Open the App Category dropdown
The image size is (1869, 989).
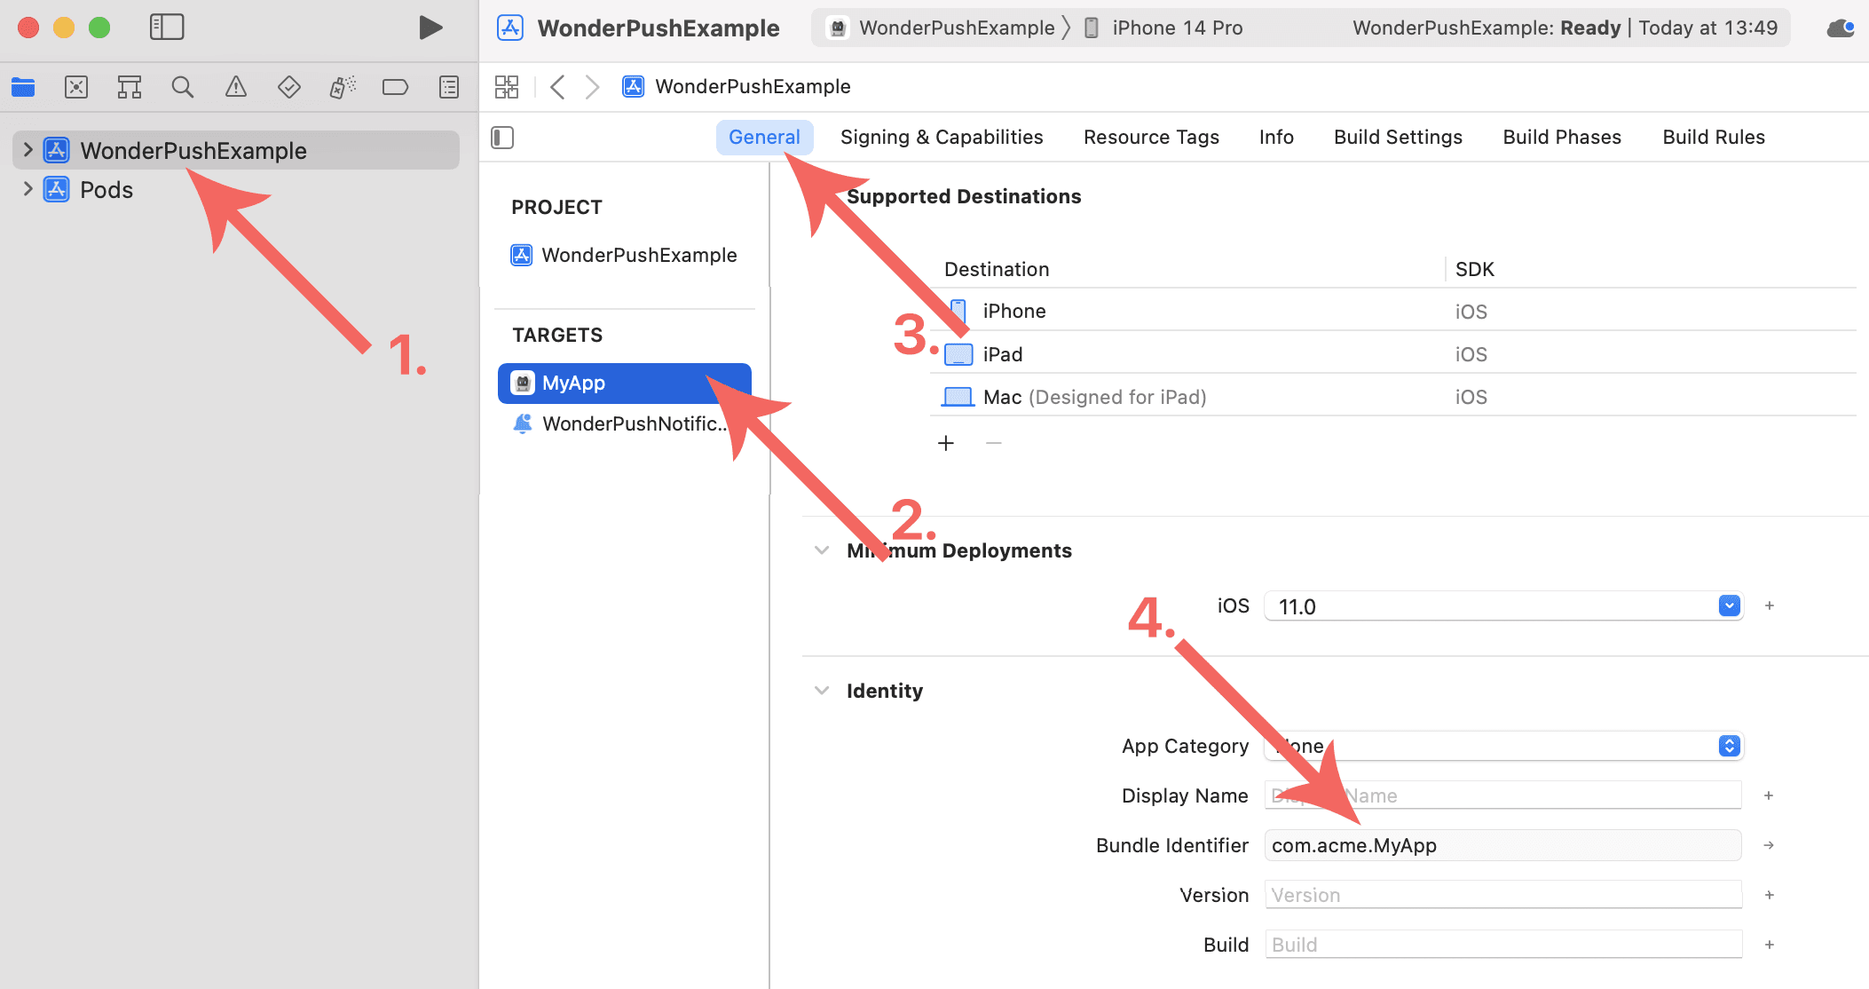[1729, 746]
